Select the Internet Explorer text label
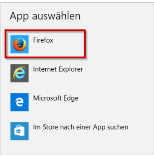The width and height of the screenshot is (154, 157). [x=58, y=69]
